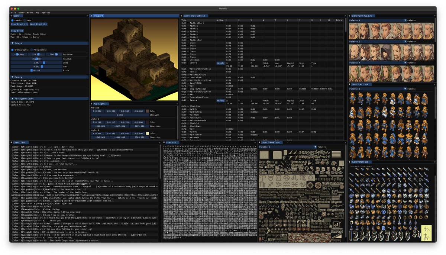Click the Ambient light color swatch

148,111
